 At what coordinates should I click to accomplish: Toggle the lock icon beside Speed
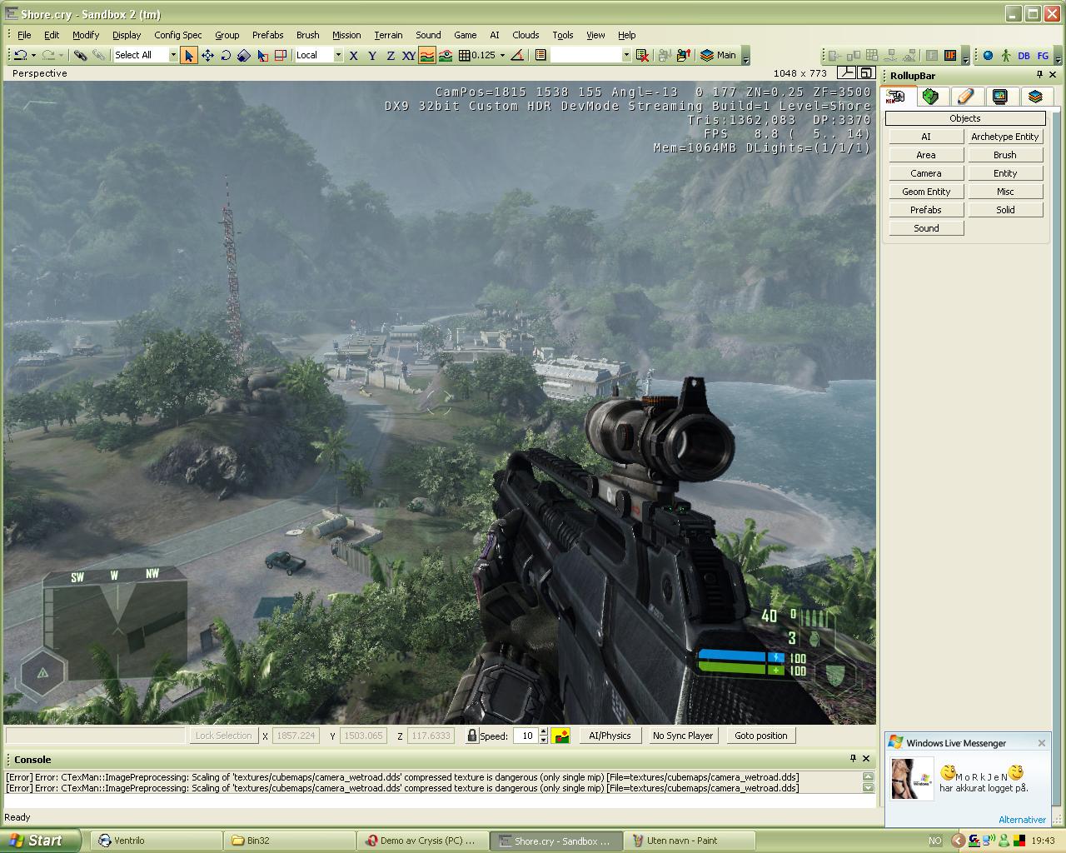pyautogui.click(x=472, y=736)
